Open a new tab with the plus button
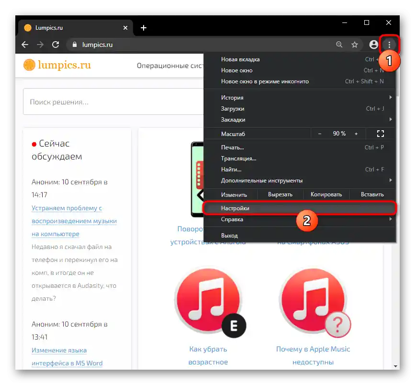Image resolution: width=415 pixels, height=385 pixels. coord(144,28)
